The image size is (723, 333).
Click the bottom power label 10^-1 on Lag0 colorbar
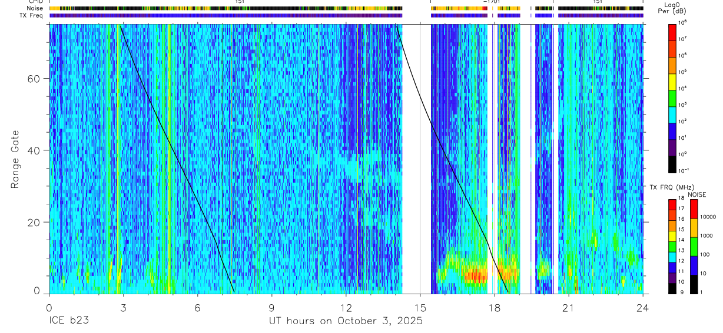684,170
